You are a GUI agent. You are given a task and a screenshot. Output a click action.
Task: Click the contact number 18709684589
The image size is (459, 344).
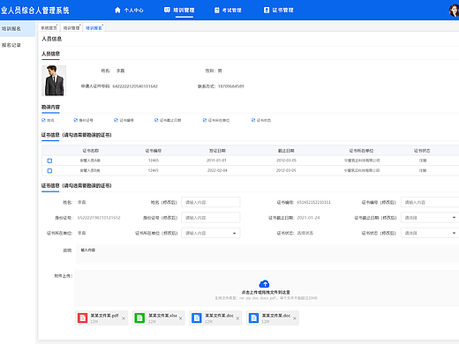(x=231, y=86)
